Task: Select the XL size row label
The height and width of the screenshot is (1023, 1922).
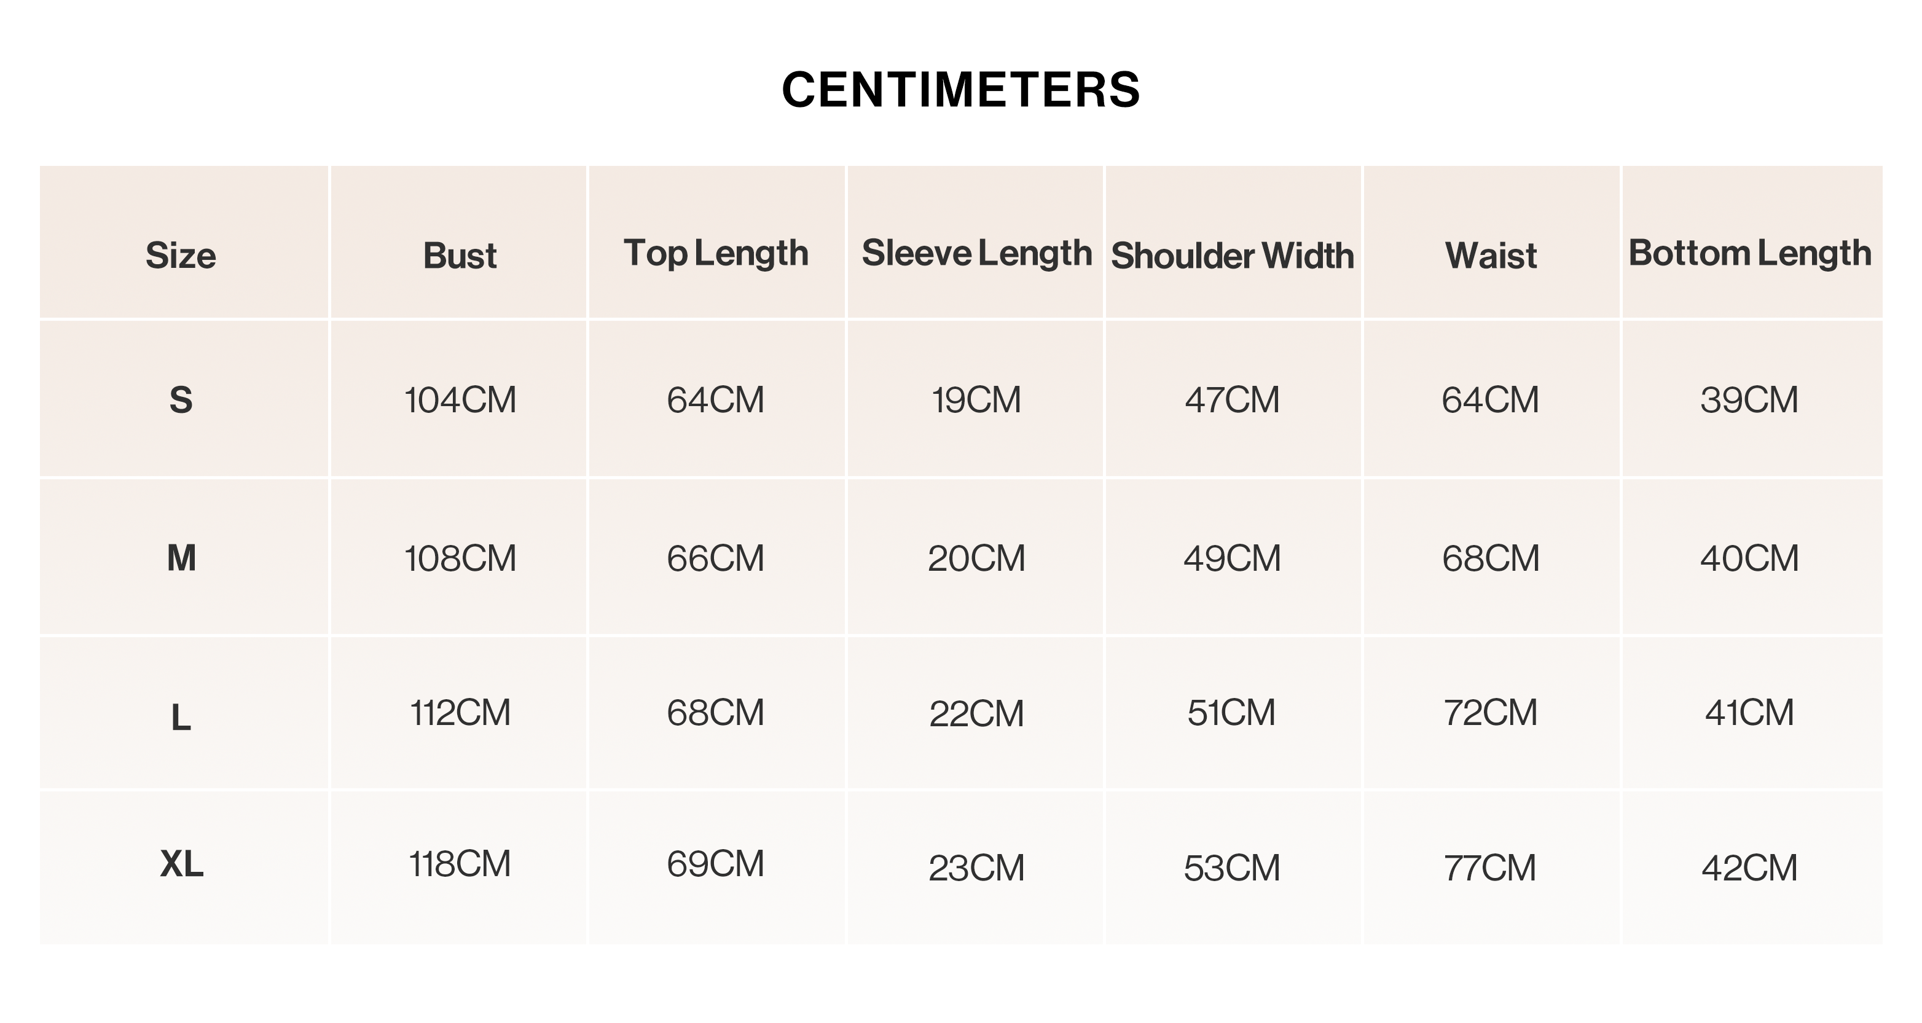Action: [x=181, y=864]
